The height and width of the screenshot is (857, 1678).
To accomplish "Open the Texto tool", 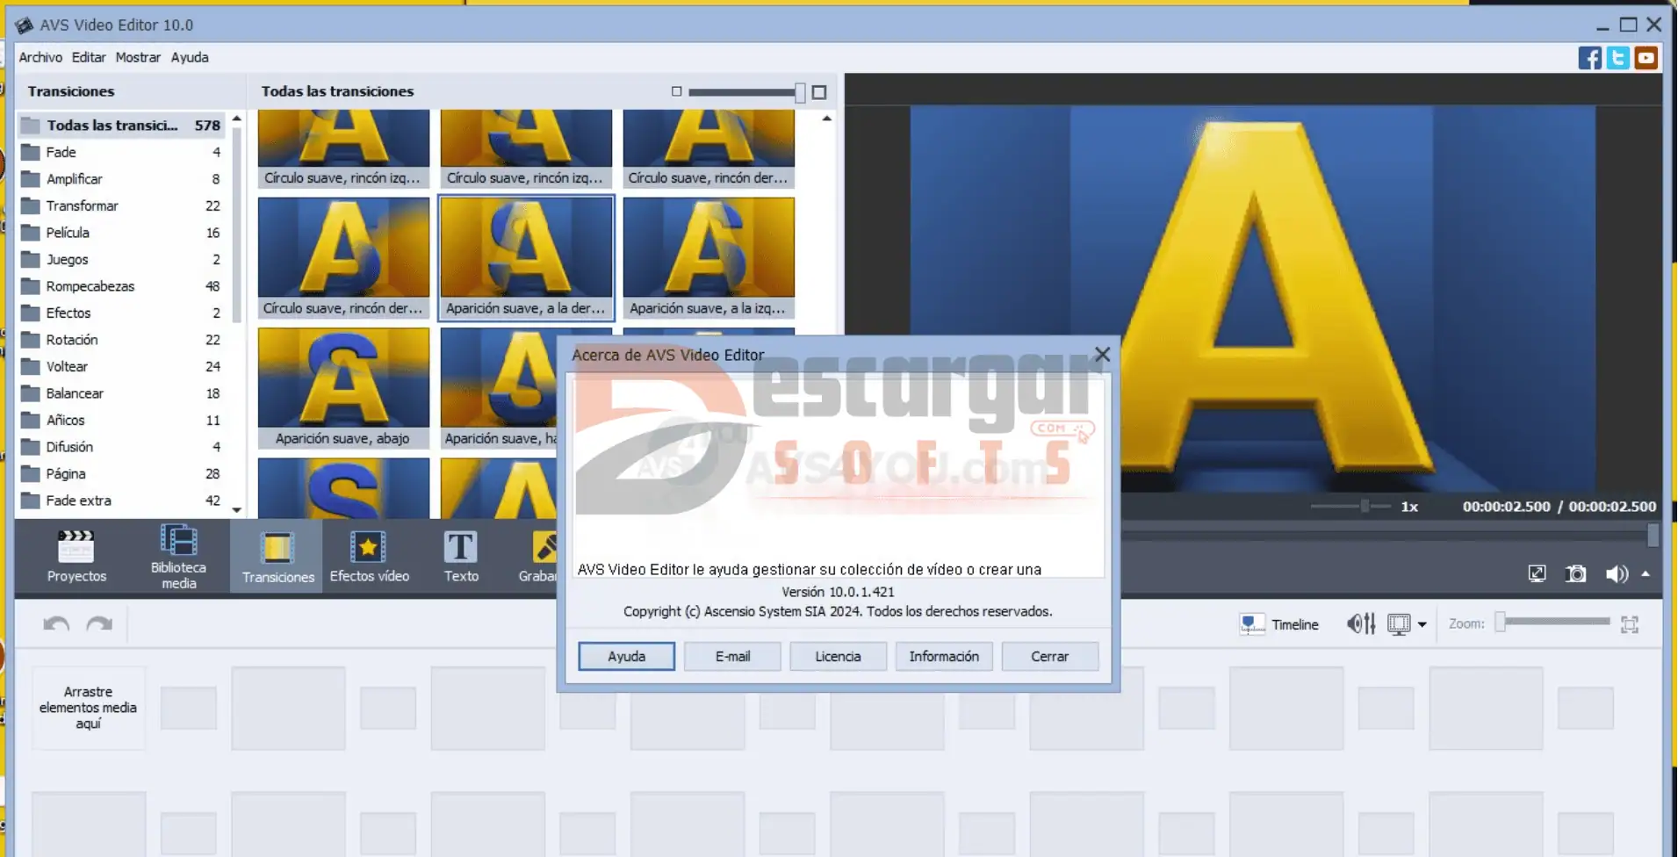I will tap(461, 556).
